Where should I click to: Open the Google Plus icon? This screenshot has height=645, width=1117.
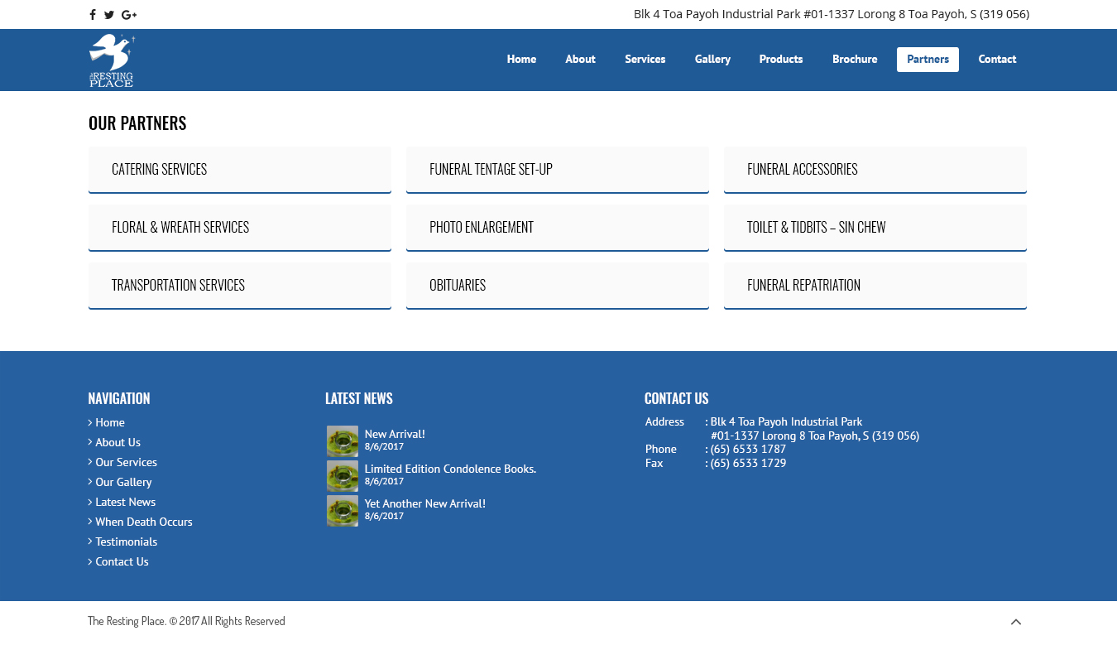[129, 14]
